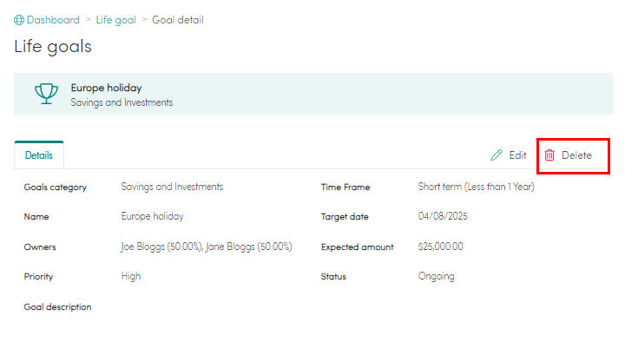
Task: Click the Goals category value
Action: 172,187
